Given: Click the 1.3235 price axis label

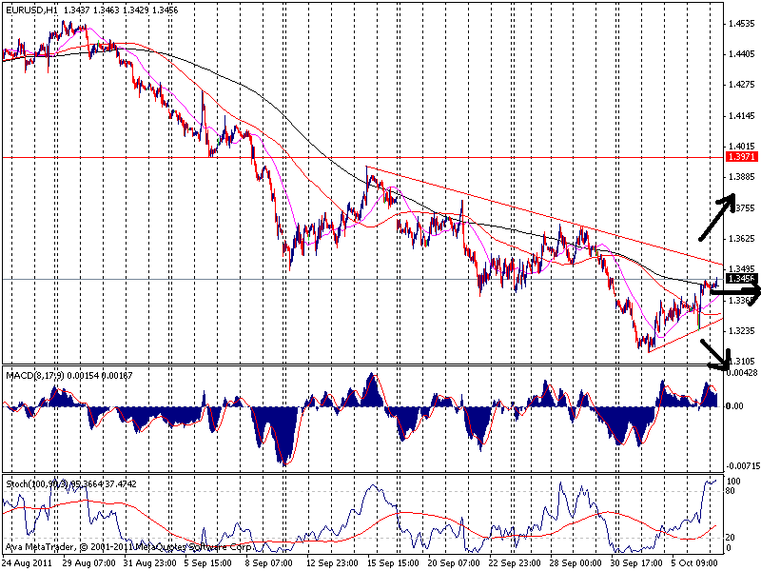Looking at the screenshot, I should click(x=742, y=330).
